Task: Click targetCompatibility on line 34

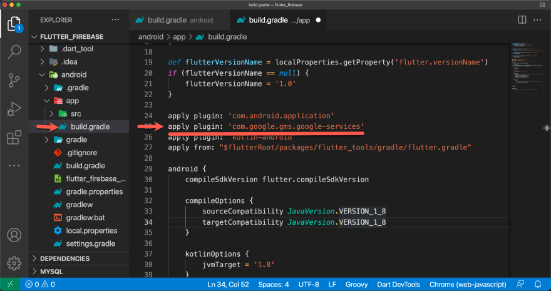Action: point(242,222)
